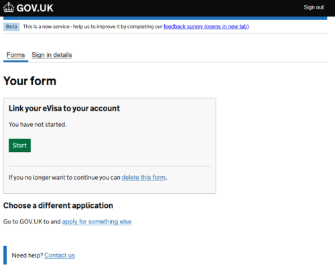Open the GOV.UK homepage logo text
This screenshot has width=335, height=275.
tap(35, 8)
